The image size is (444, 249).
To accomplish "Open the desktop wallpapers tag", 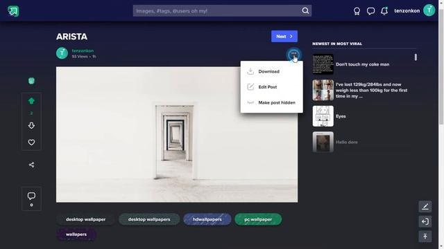I will pyautogui.click(x=149, y=219).
